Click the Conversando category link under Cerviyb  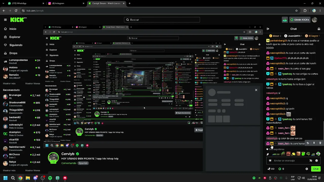[x=69, y=163]
